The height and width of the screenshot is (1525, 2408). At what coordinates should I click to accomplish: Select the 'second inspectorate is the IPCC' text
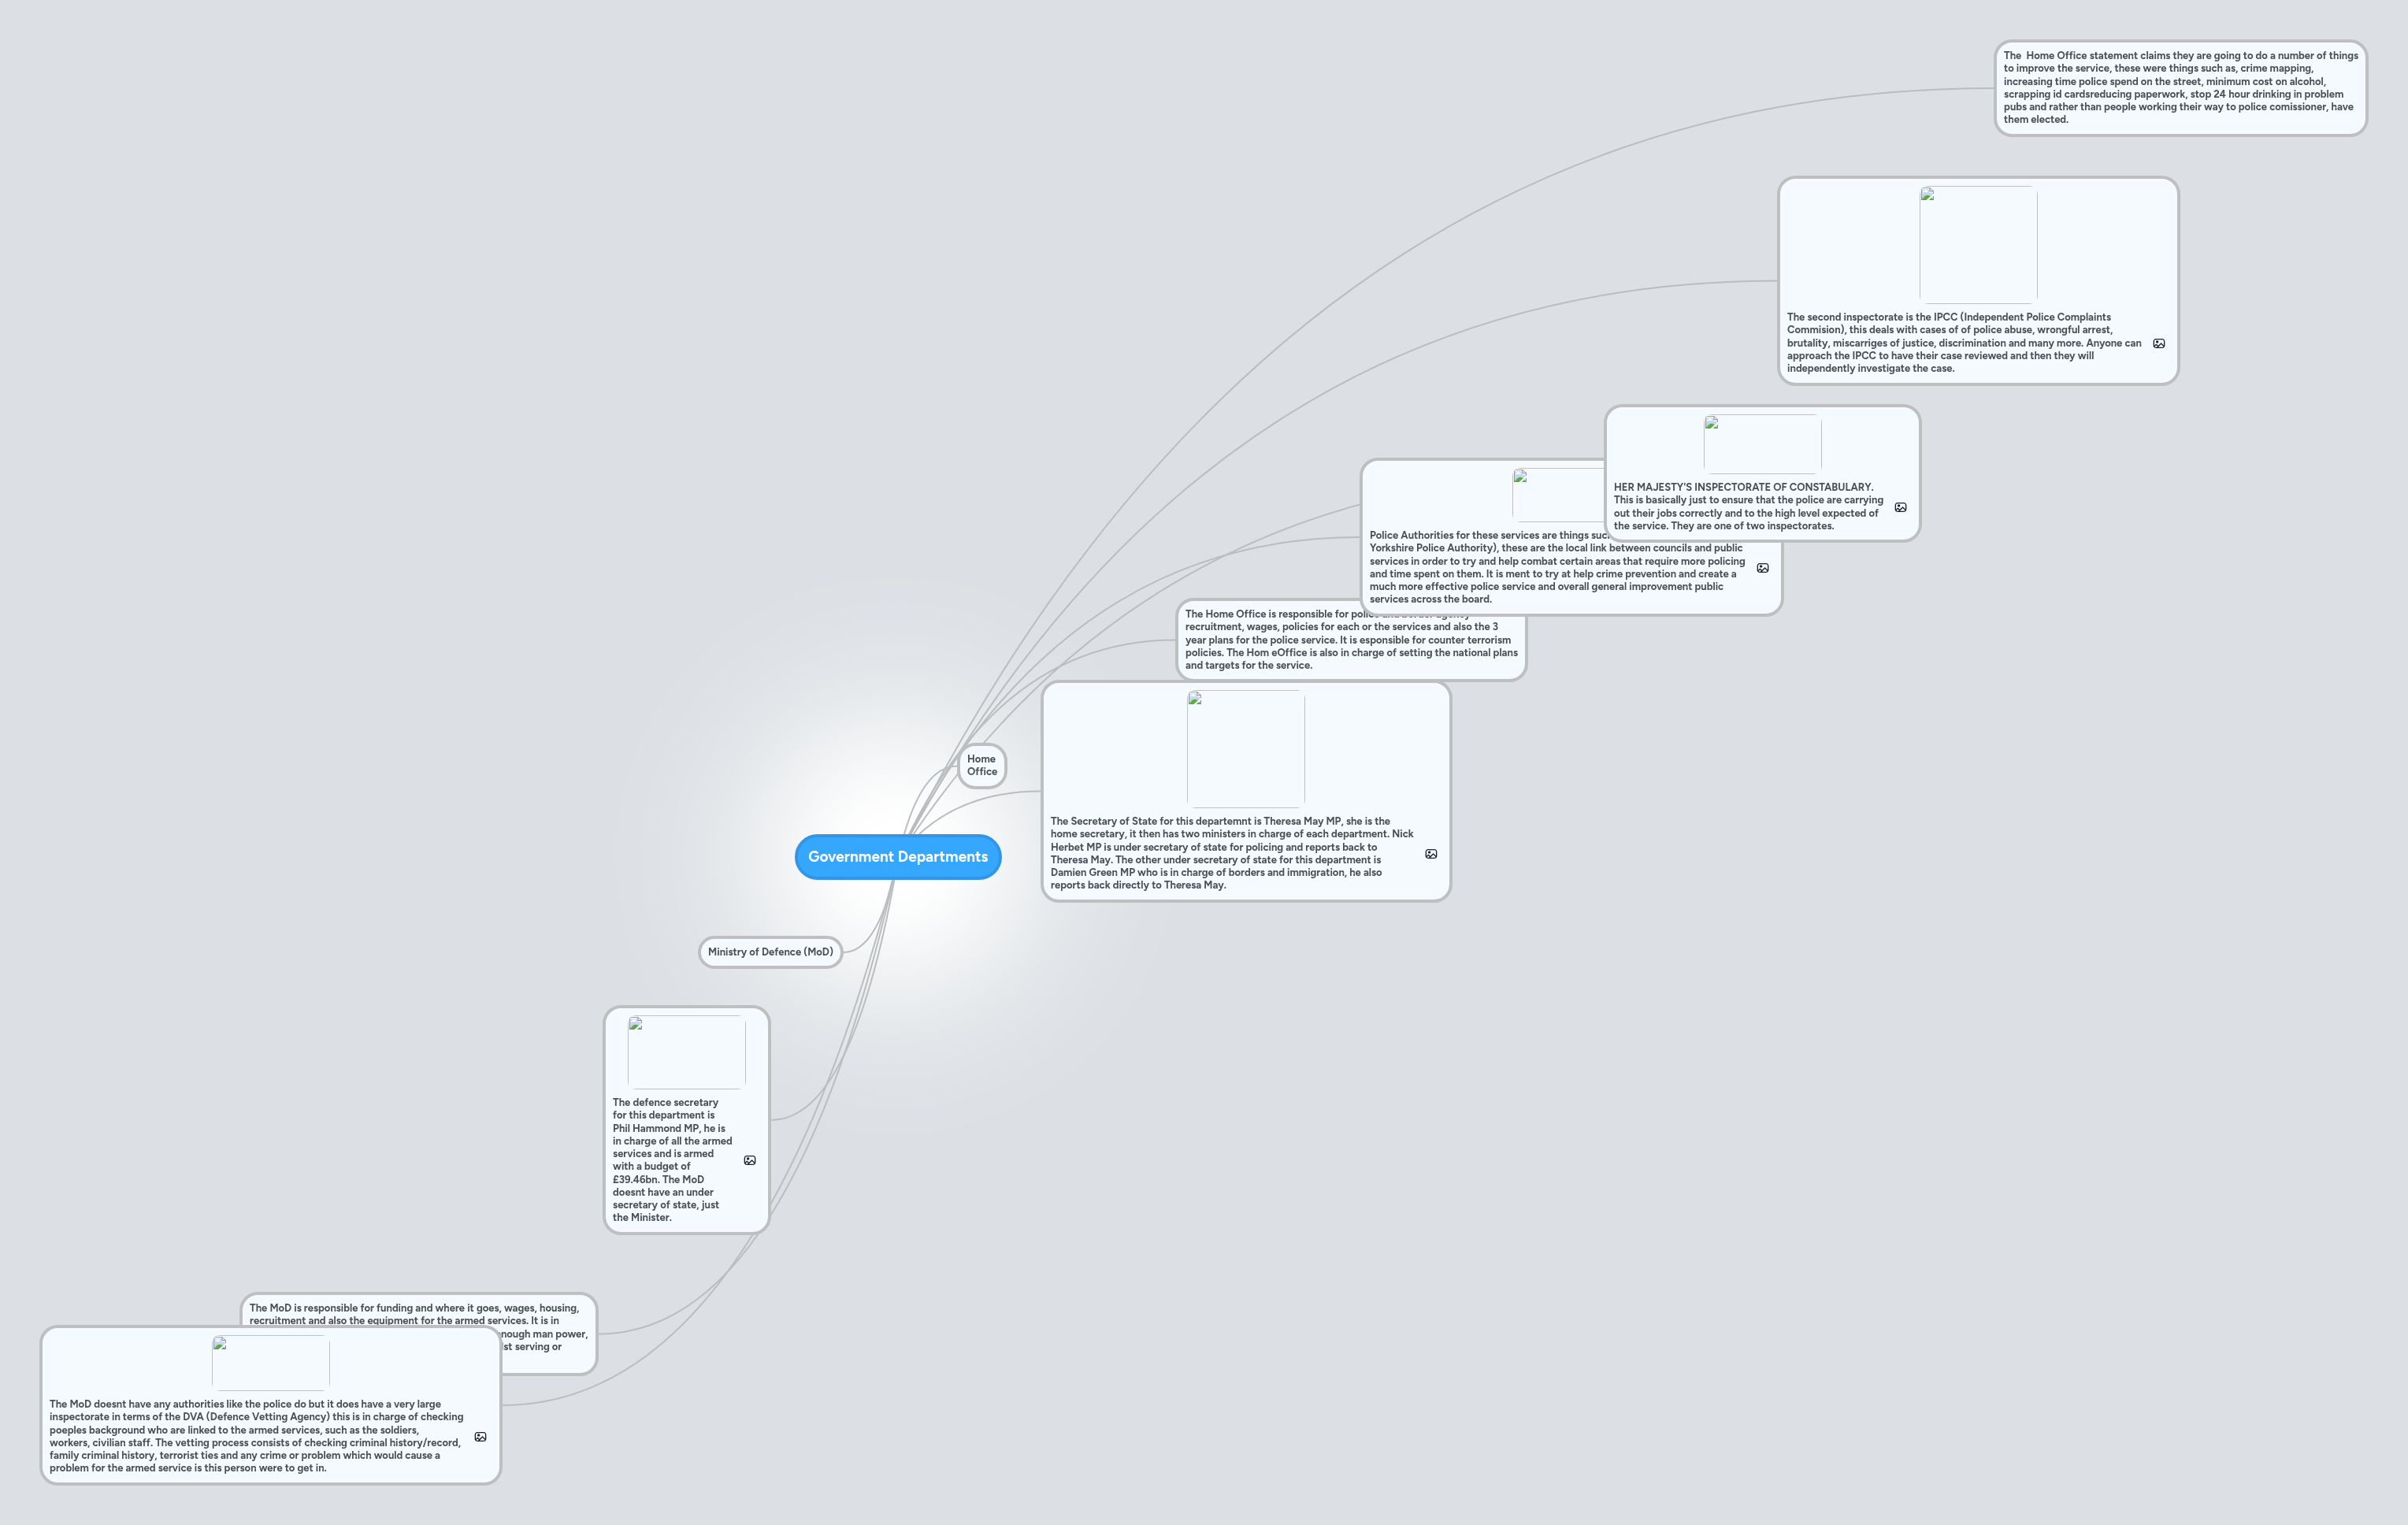(x=1964, y=343)
